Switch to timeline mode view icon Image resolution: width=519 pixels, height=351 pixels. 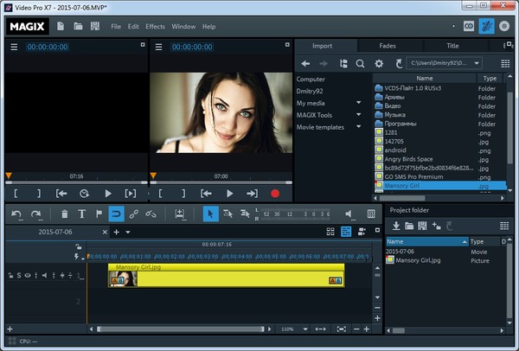[x=346, y=232]
